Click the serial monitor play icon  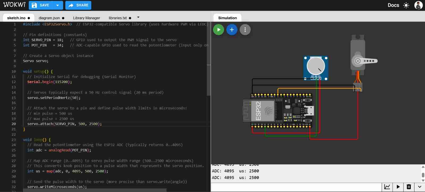(398, 187)
